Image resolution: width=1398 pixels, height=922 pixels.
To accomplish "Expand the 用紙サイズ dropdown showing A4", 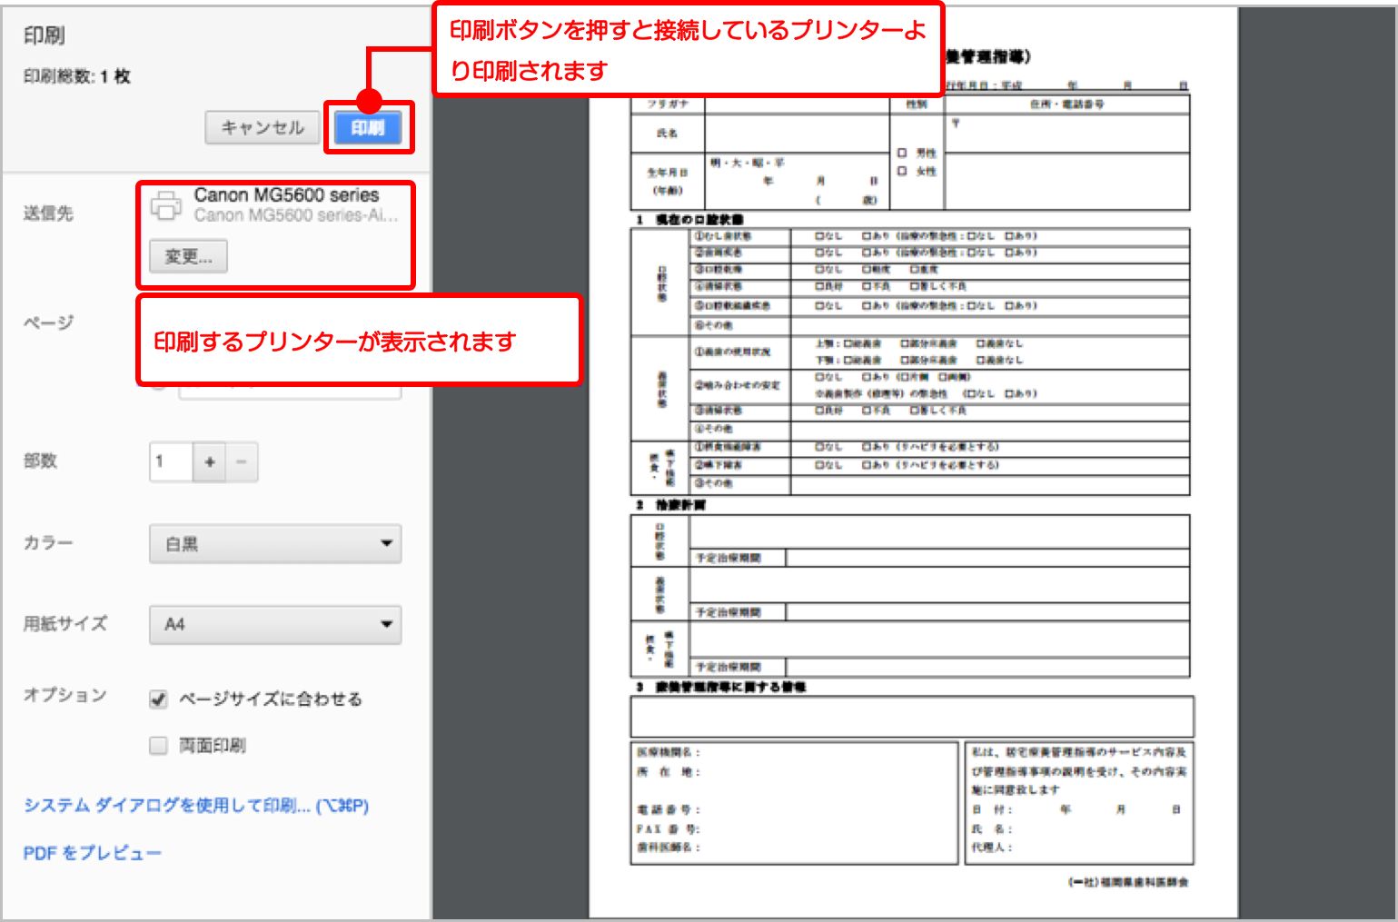I will [x=275, y=625].
